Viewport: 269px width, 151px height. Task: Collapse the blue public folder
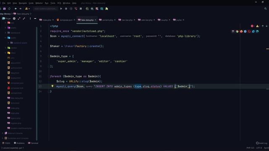click(5, 38)
